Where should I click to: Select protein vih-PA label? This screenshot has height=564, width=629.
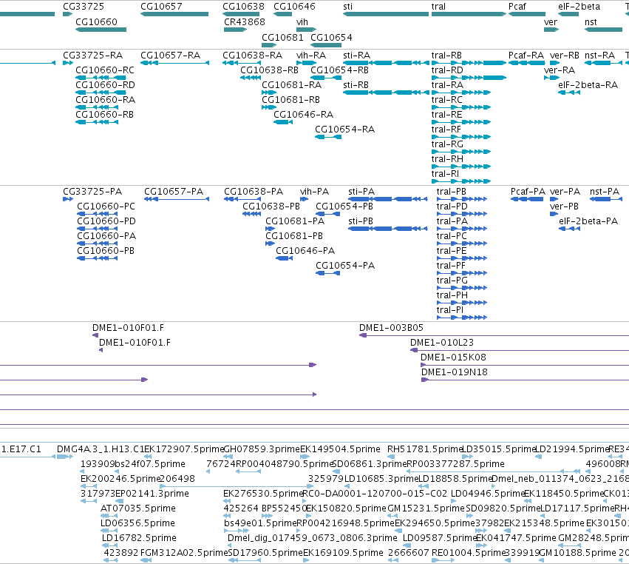coord(315,191)
